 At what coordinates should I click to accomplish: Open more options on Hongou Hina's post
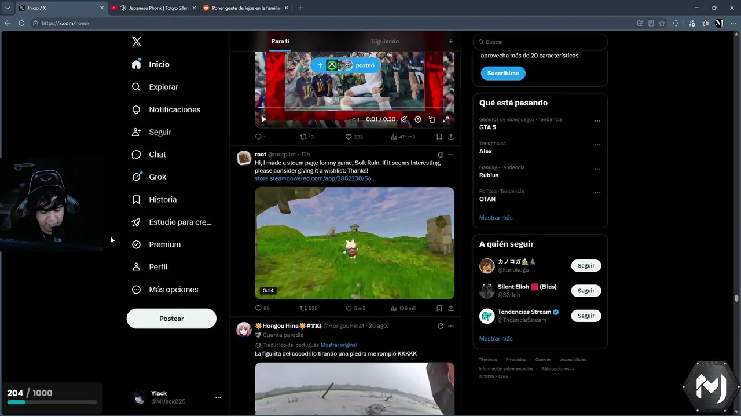(451, 326)
